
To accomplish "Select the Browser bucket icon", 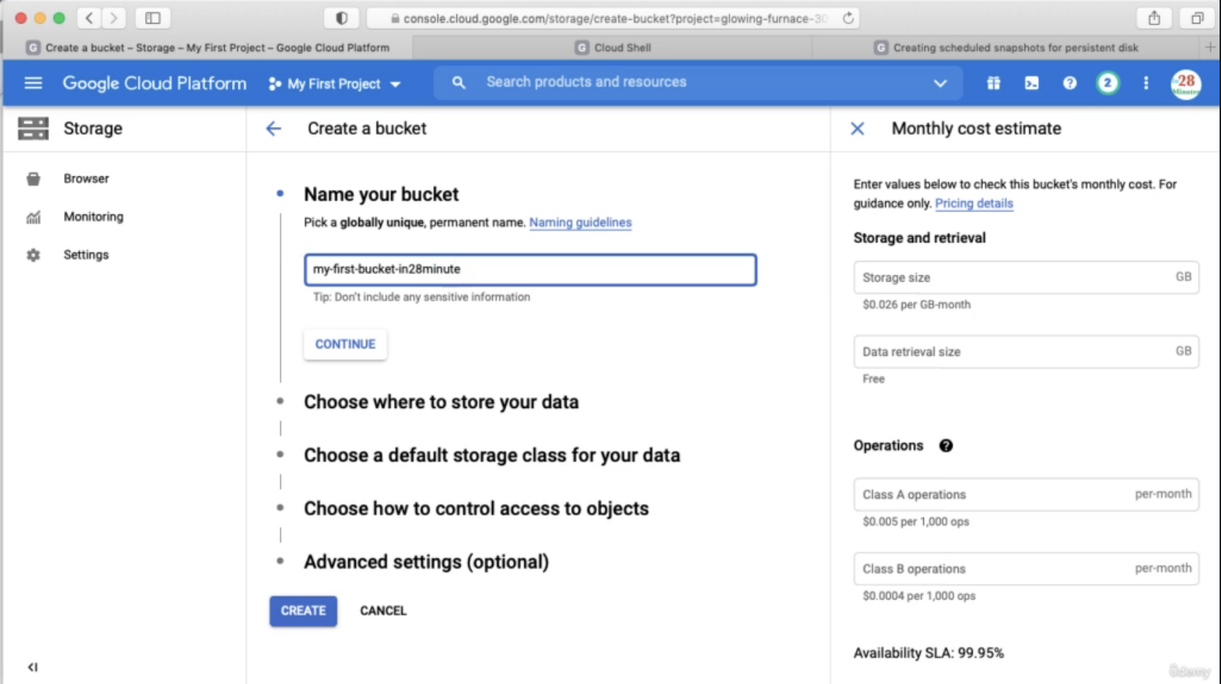I will point(33,179).
